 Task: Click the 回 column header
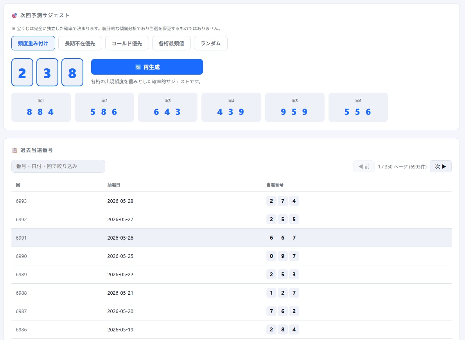[18, 185]
